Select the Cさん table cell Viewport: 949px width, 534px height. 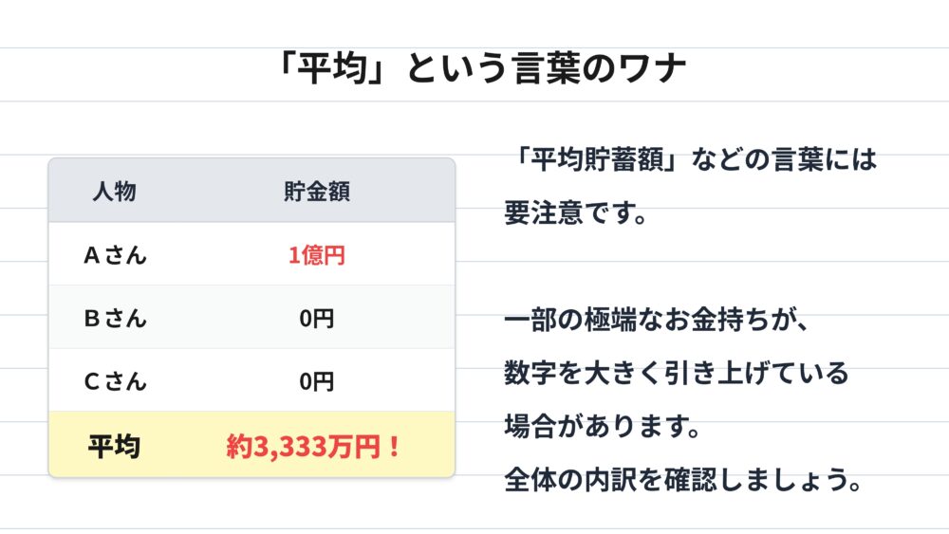pos(115,381)
